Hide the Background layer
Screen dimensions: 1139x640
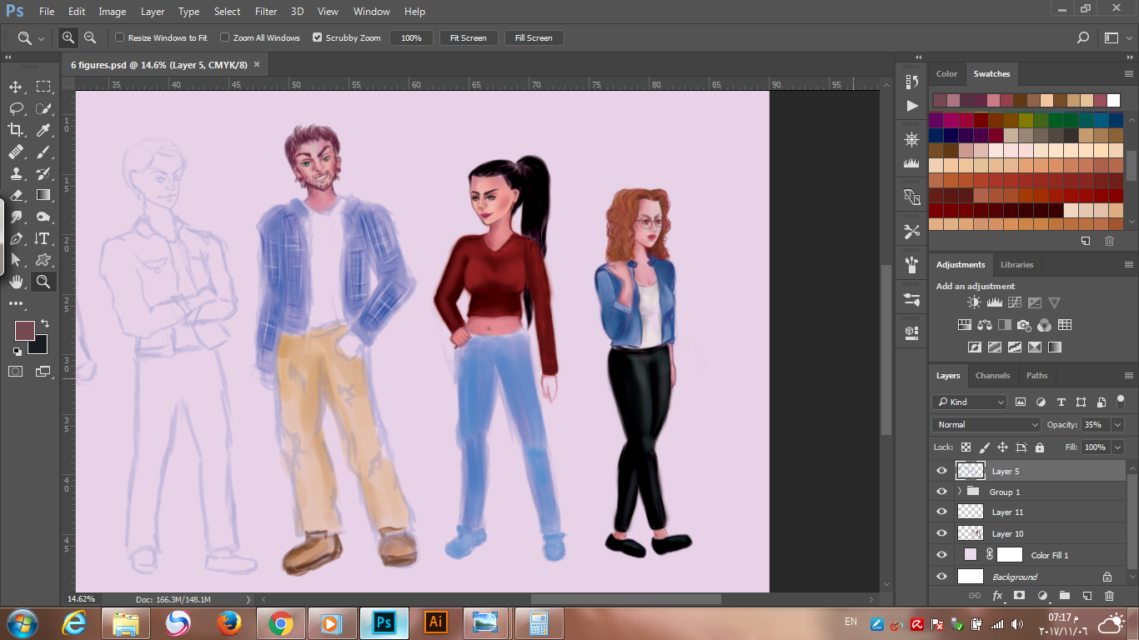pos(941,576)
